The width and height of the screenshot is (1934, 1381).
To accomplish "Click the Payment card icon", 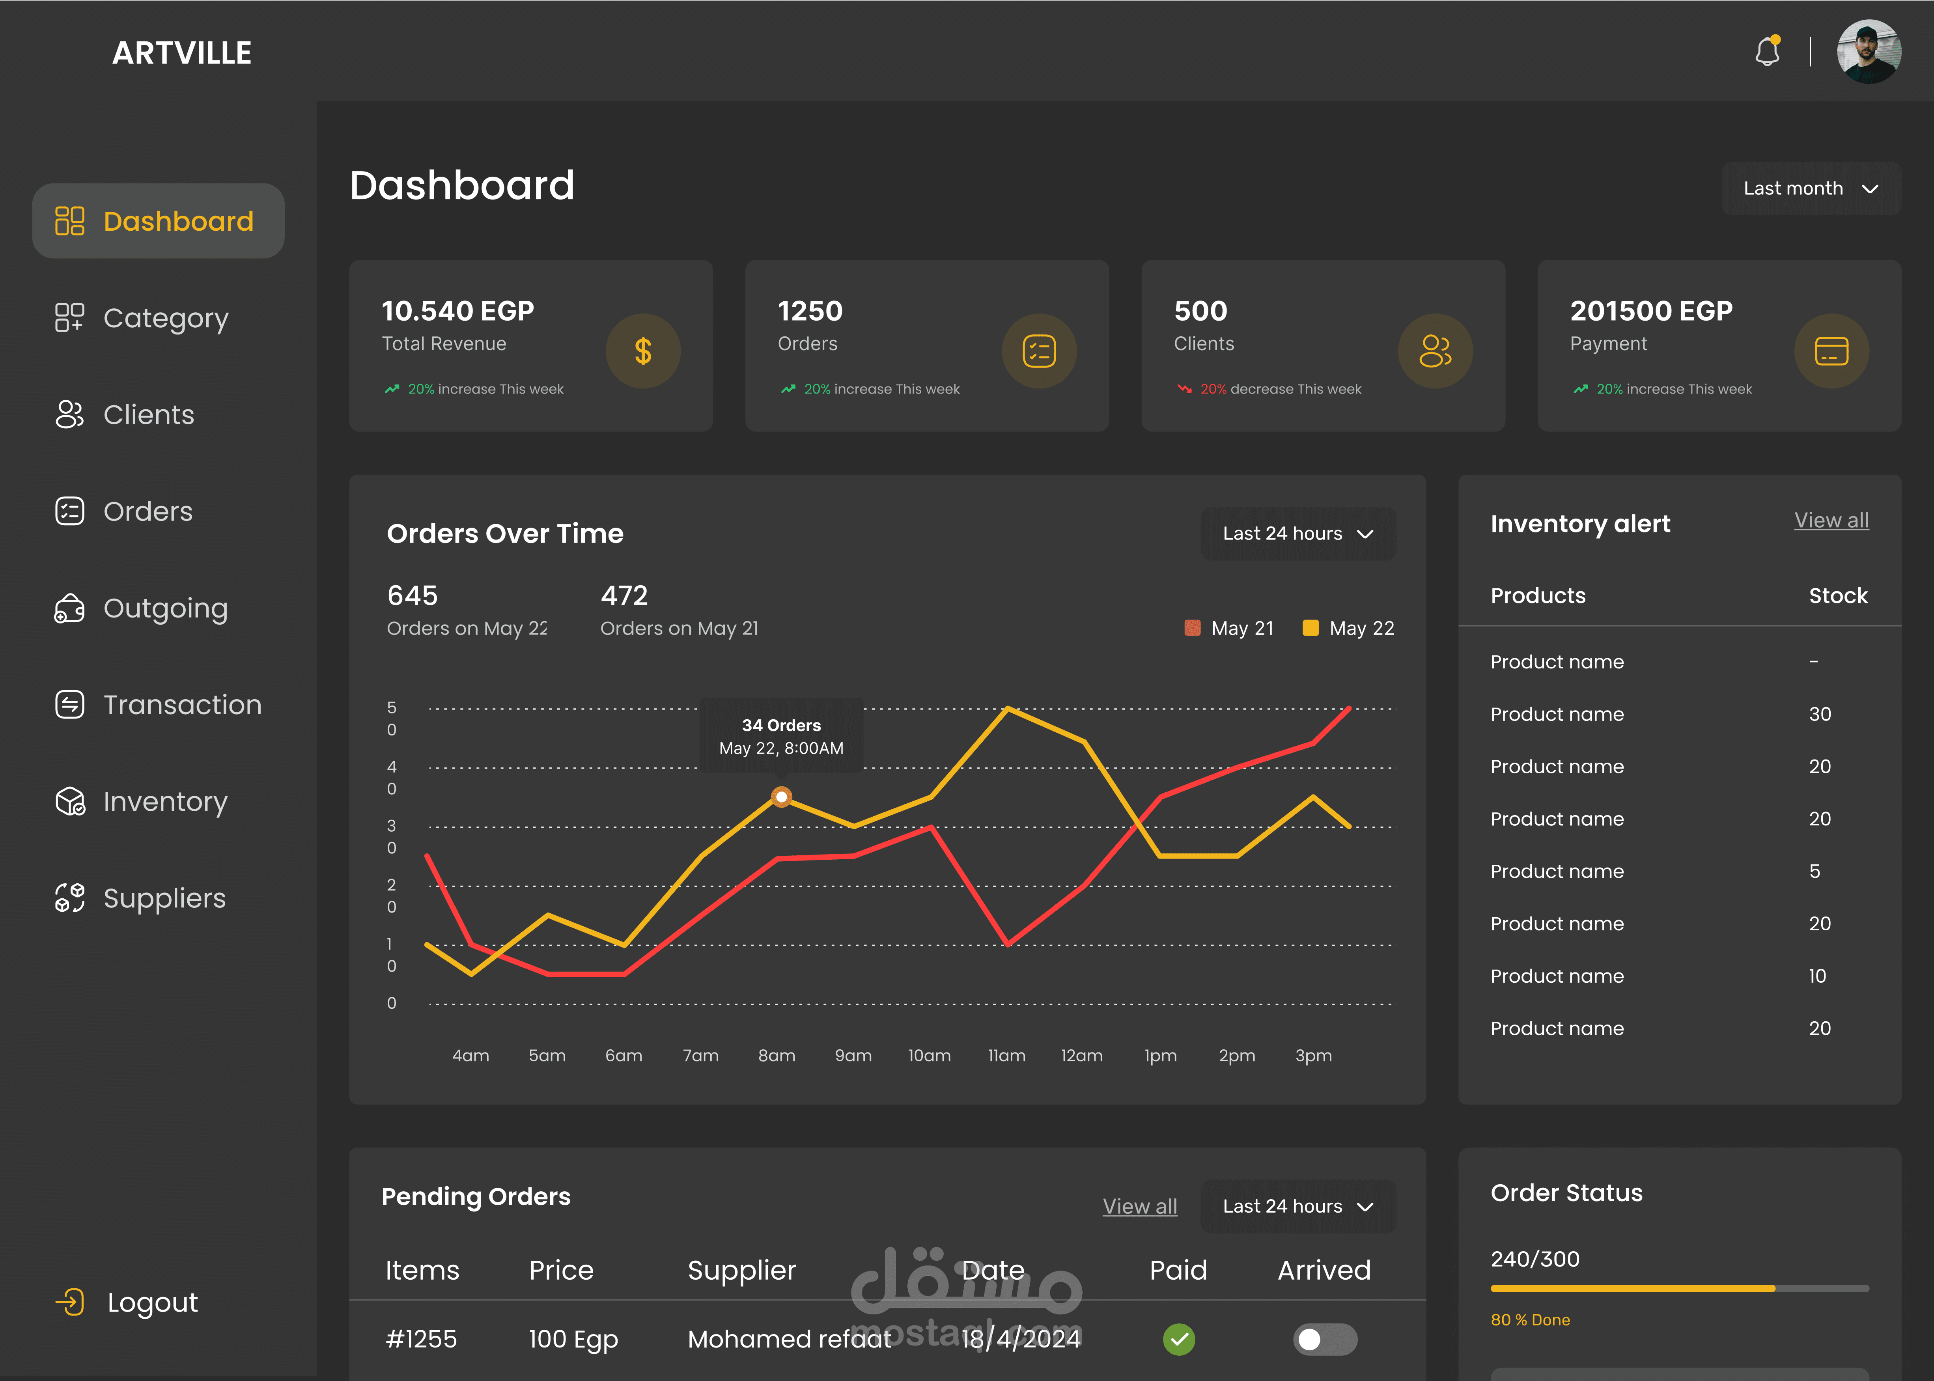I will click(1831, 351).
